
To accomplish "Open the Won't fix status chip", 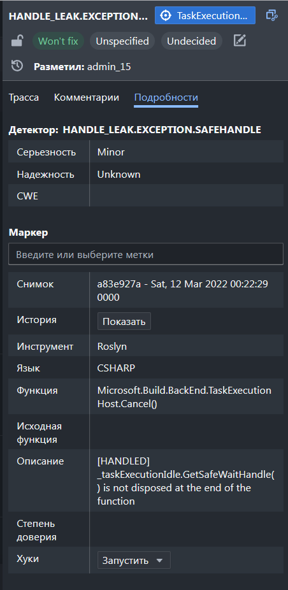I will [59, 41].
